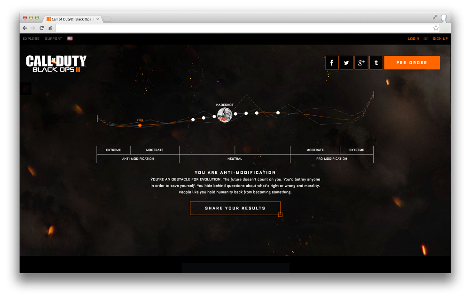The width and height of the screenshot is (470, 298).
Task: Focus the browser address bar
Action: pyautogui.click(x=243, y=28)
